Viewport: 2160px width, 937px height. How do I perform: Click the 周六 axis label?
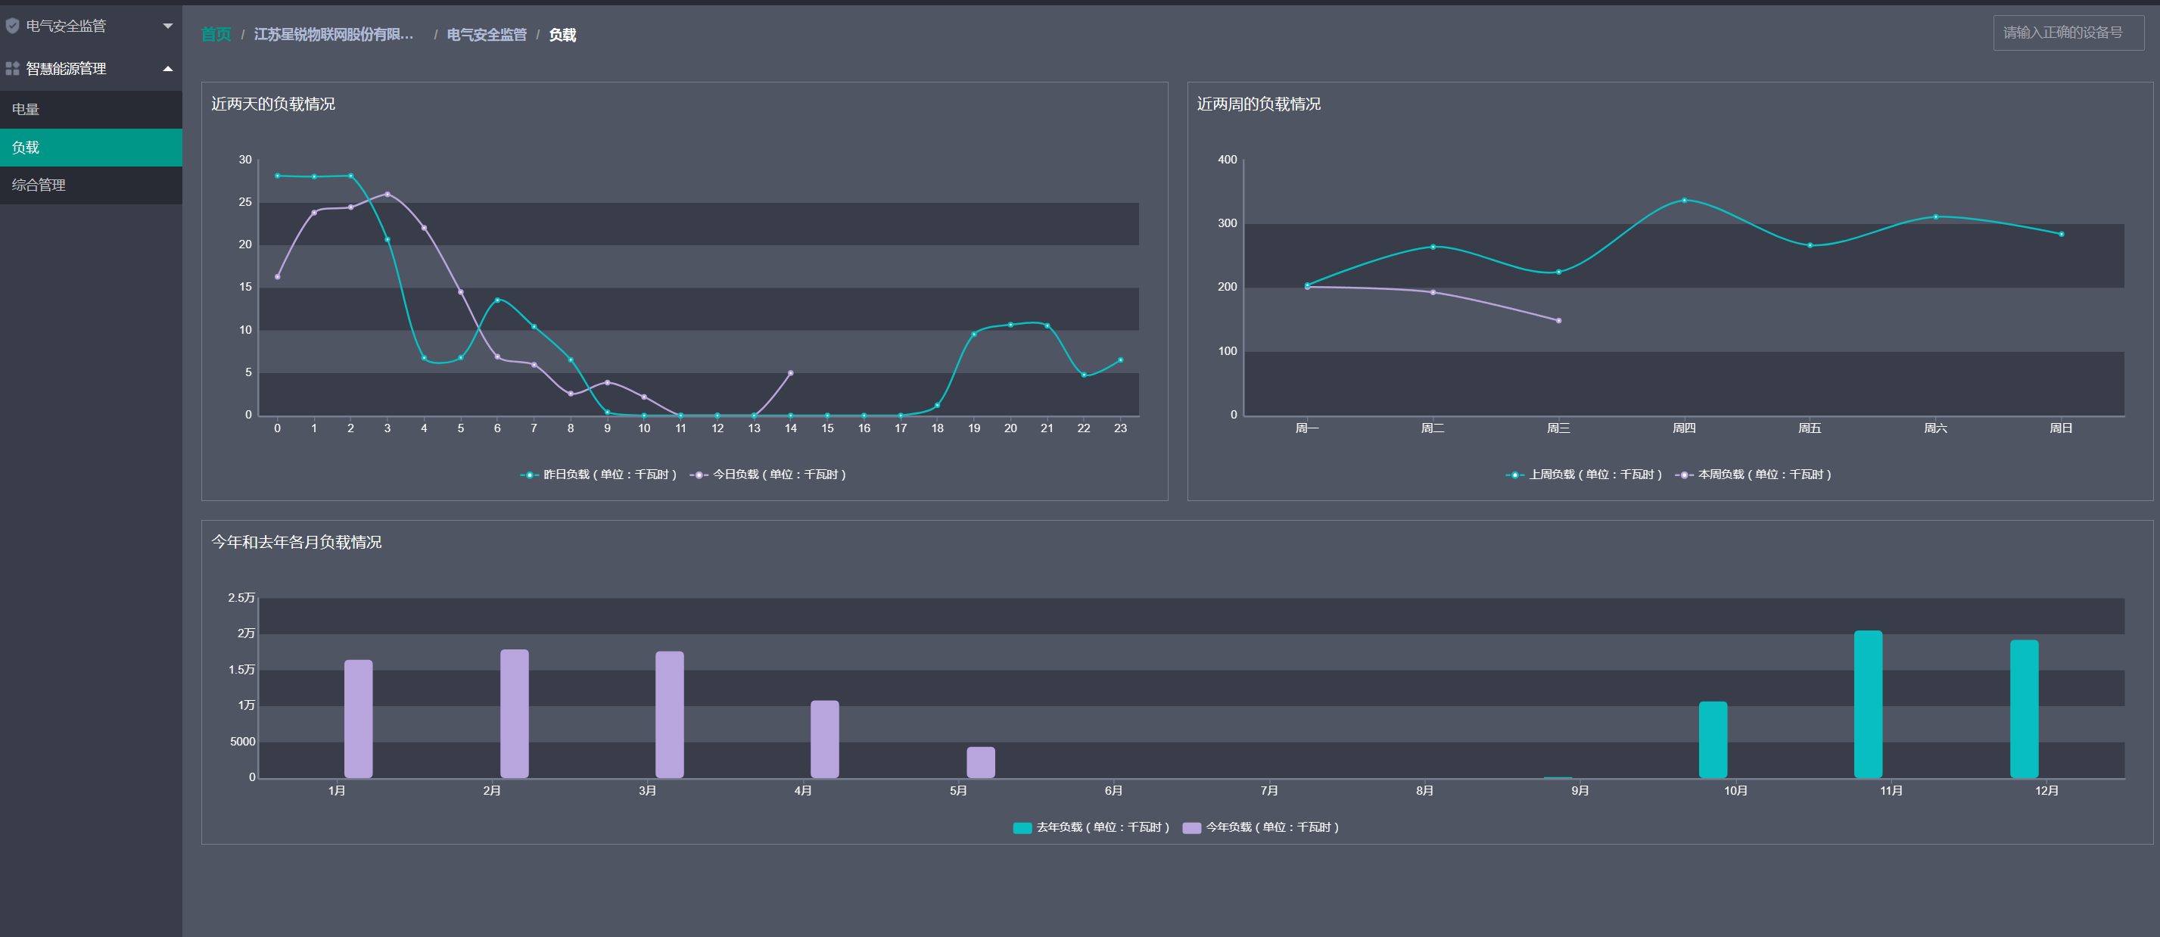point(1934,428)
